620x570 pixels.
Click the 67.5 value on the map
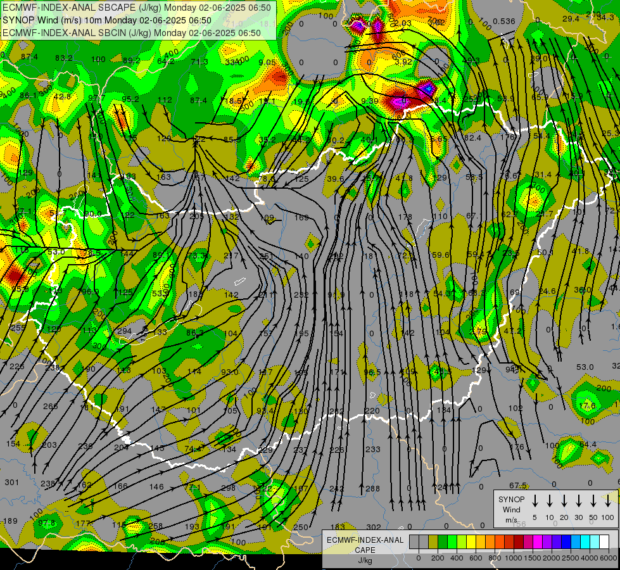(x=517, y=485)
